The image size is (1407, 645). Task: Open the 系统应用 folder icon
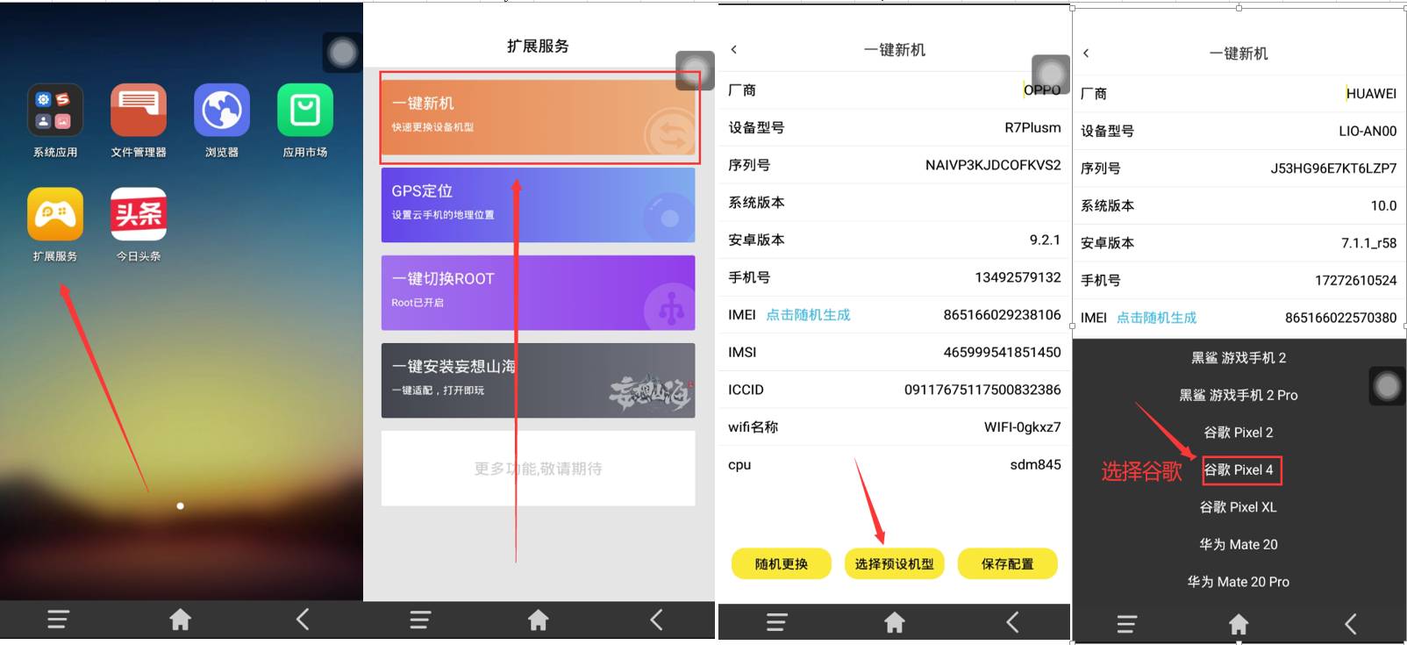click(x=55, y=111)
